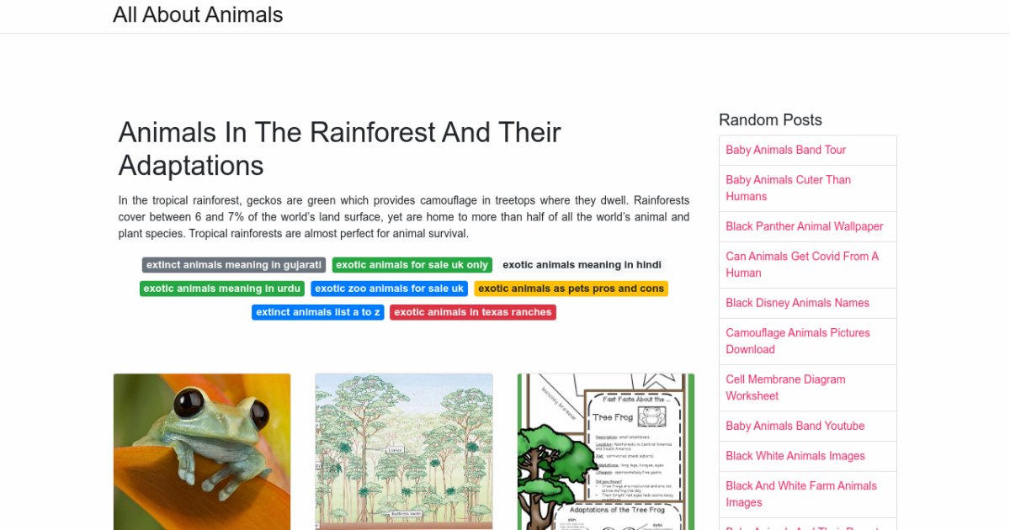The height and width of the screenshot is (530, 1010).
Task: Click 'Can Animals Get Covid From A Human'
Action: click(801, 264)
